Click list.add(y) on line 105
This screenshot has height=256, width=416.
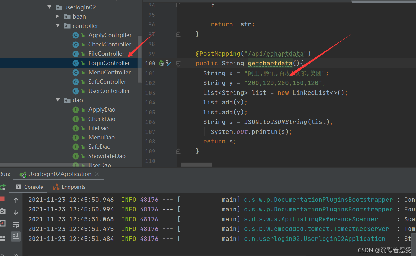(225, 112)
